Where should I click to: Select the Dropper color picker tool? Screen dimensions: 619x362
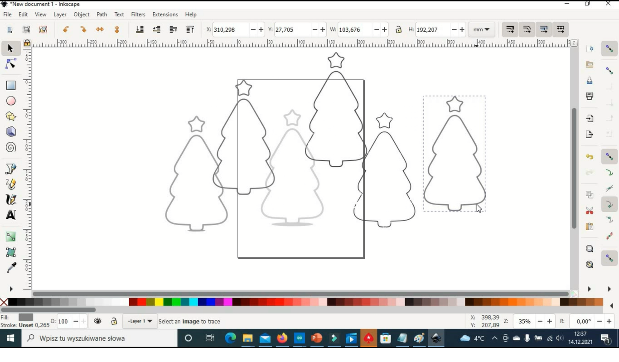pos(11,268)
